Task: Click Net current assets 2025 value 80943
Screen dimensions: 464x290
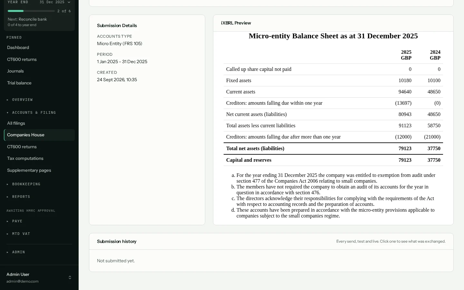Action: (405, 114)
